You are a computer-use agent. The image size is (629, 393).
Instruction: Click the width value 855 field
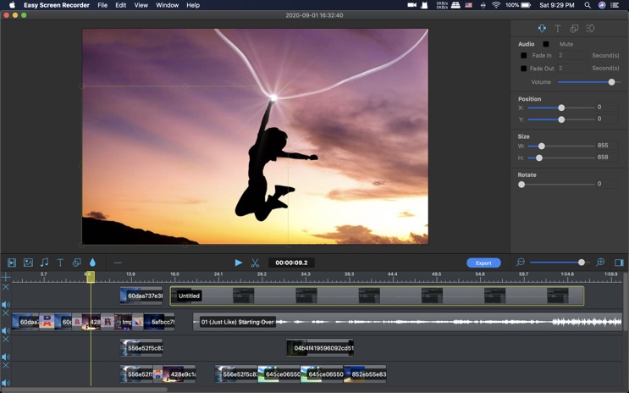(606, 146)
